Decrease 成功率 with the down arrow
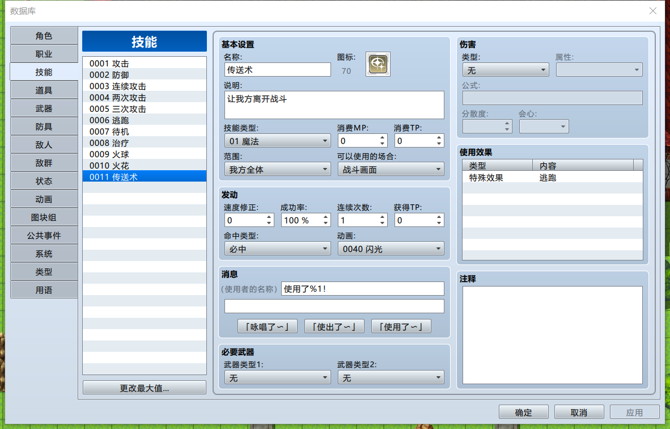 point(325,223)
